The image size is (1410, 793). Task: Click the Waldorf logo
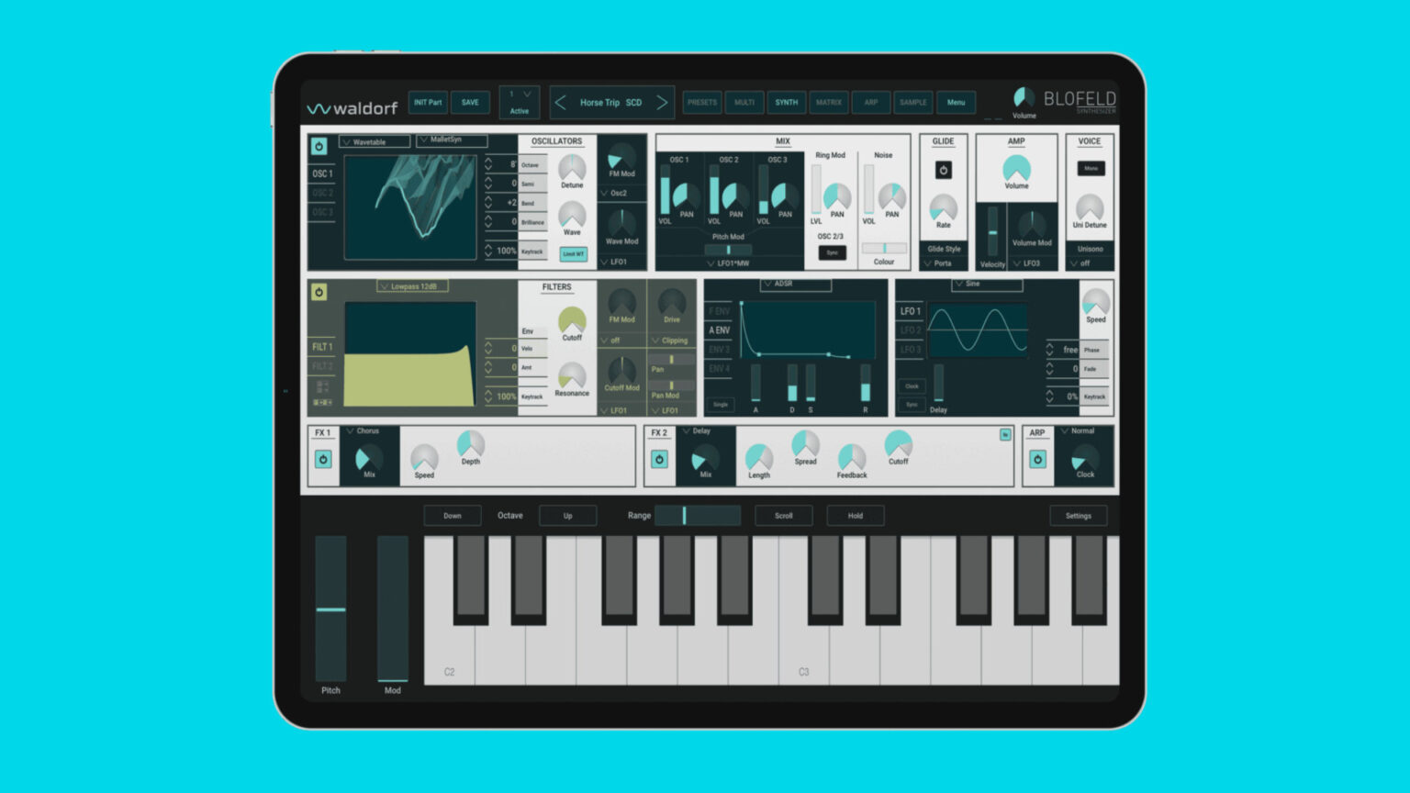tap(352, 106)
